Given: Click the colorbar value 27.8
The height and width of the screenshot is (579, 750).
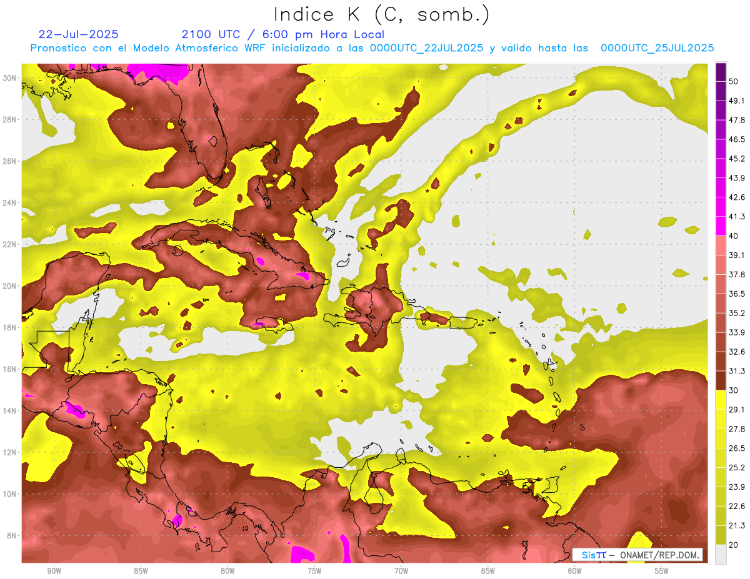Looking at the screenshot, I should [736, 428].
